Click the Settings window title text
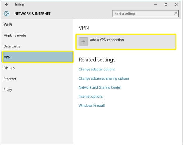183x145 pixels. click(x=19, y=5)
